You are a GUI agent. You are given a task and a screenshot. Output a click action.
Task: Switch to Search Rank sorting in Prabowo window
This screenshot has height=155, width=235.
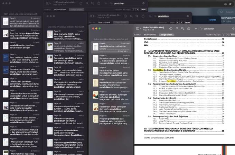(x=104, y=22)
